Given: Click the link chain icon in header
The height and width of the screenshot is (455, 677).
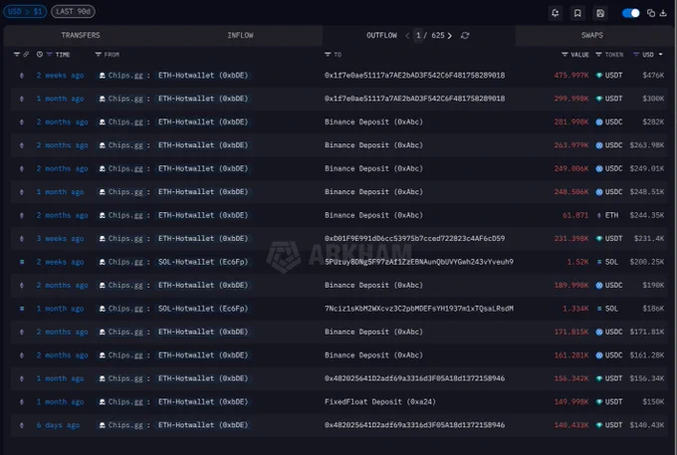Looking at the screenshot, I should pyautogui.click(x=26, y=55).
